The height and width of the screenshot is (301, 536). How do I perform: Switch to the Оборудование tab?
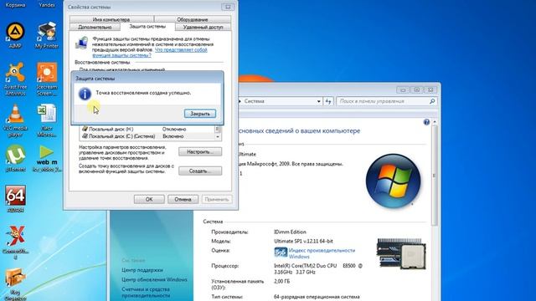193,19
